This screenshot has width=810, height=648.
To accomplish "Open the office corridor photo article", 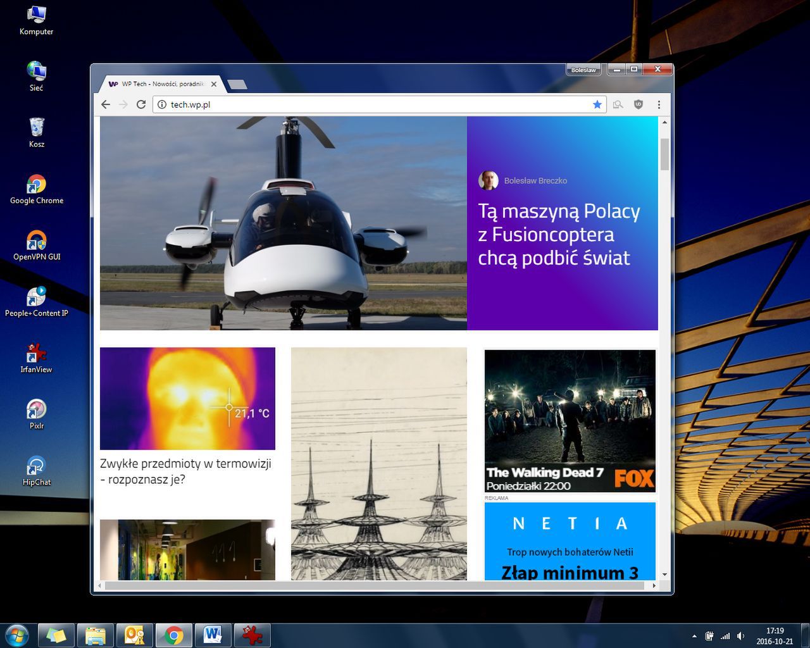I will 187,550.
